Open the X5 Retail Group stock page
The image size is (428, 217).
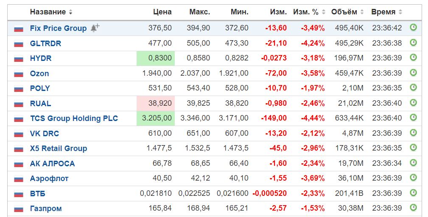(x=59, y=148)
